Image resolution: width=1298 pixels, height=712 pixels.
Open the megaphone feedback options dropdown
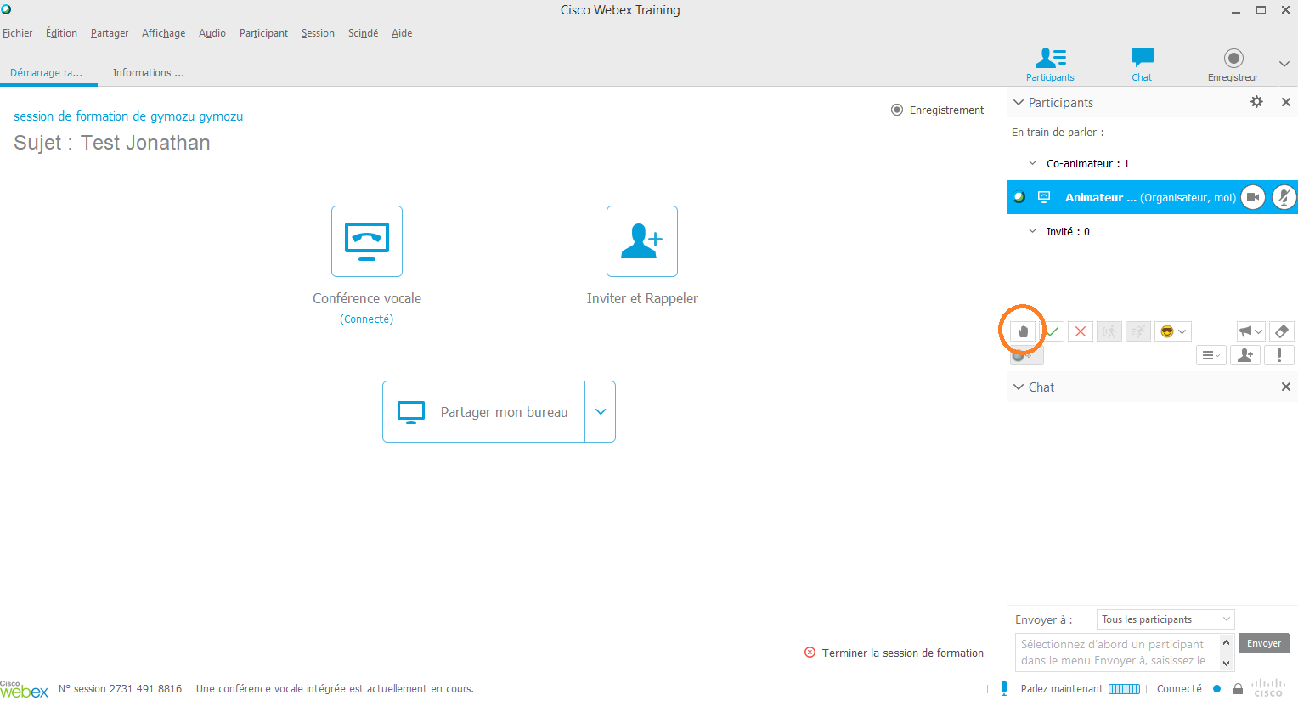pyautogui.click(x=1251, y=331)
